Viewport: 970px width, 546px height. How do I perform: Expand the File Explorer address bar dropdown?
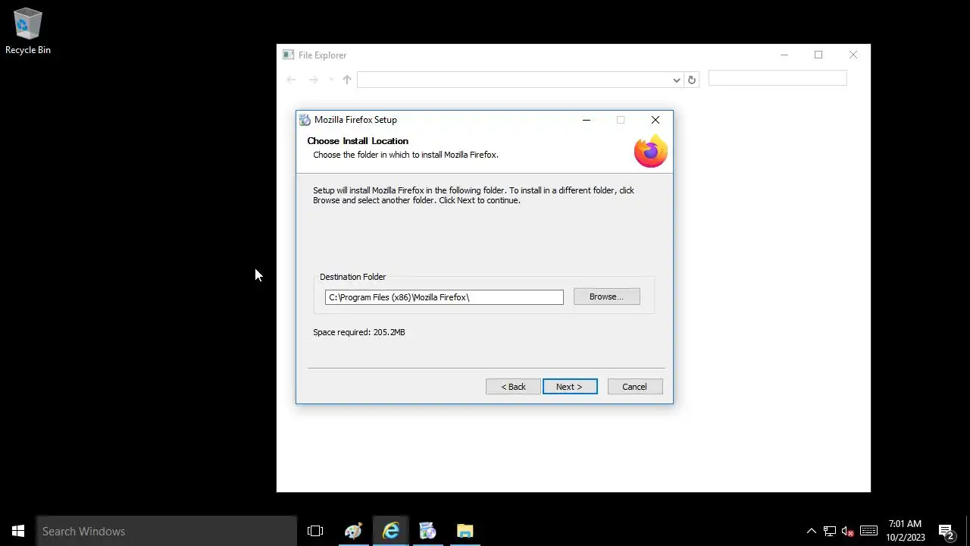[677, 80]
